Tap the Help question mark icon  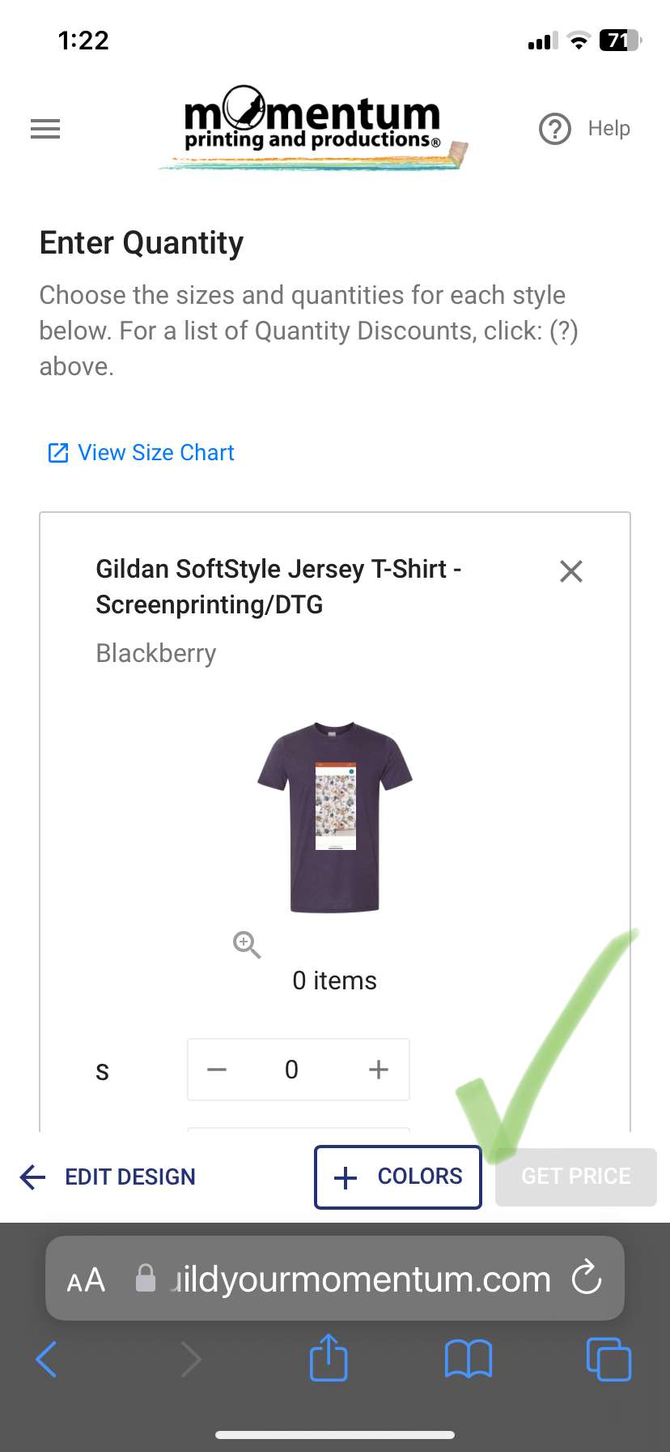pyautogui.click(x=555, y=129)
